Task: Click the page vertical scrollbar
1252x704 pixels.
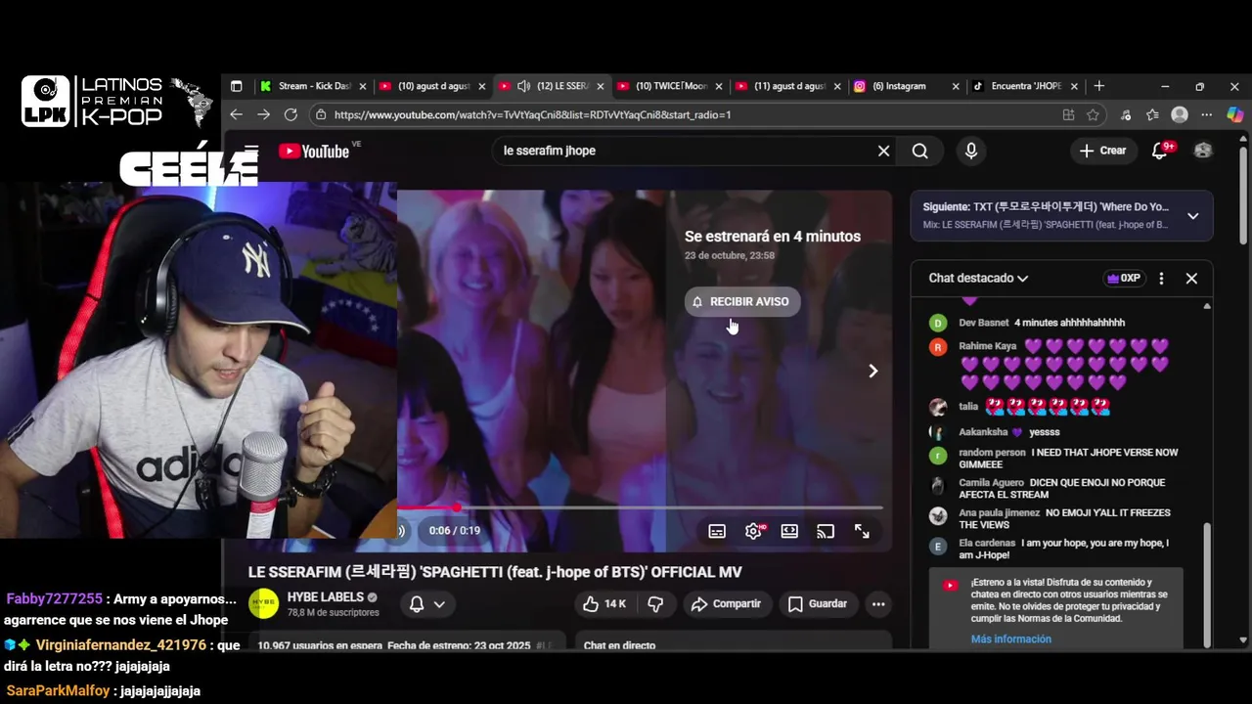Action: point(1243,196)
